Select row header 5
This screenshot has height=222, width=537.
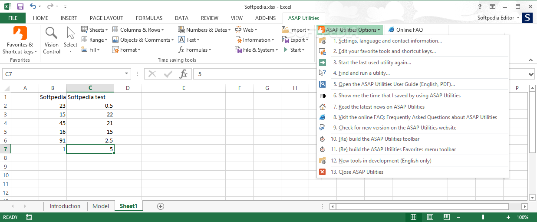pyautogui.click(x=6, y=132)
